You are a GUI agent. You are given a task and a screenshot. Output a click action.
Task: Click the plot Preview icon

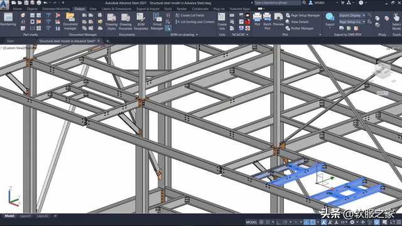(x=278, y=17)
